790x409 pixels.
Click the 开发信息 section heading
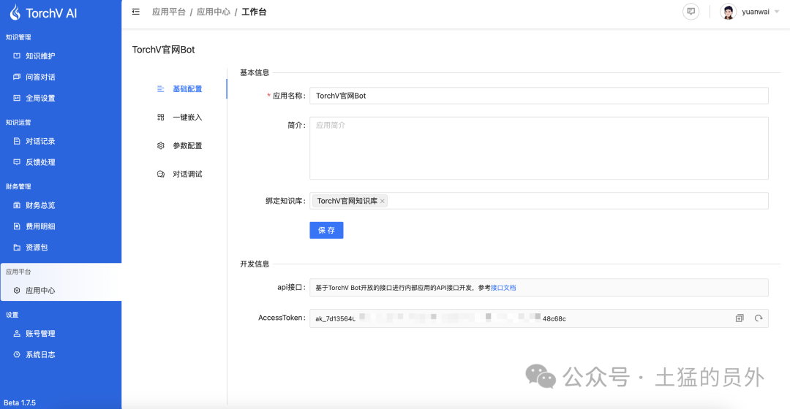255,264
